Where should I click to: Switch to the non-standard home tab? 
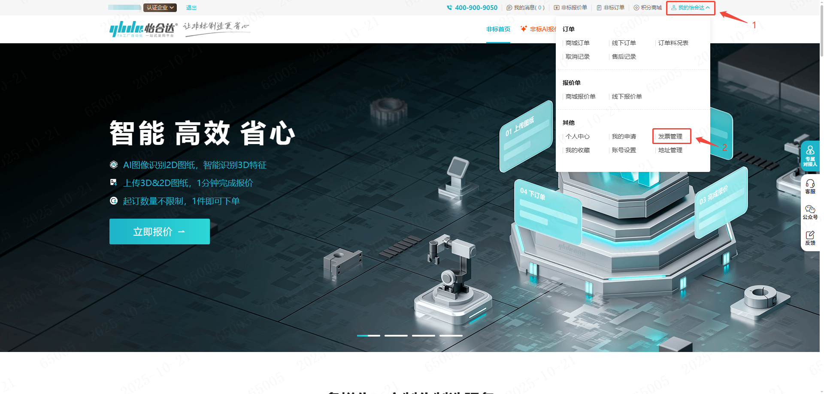coord(498,29)
